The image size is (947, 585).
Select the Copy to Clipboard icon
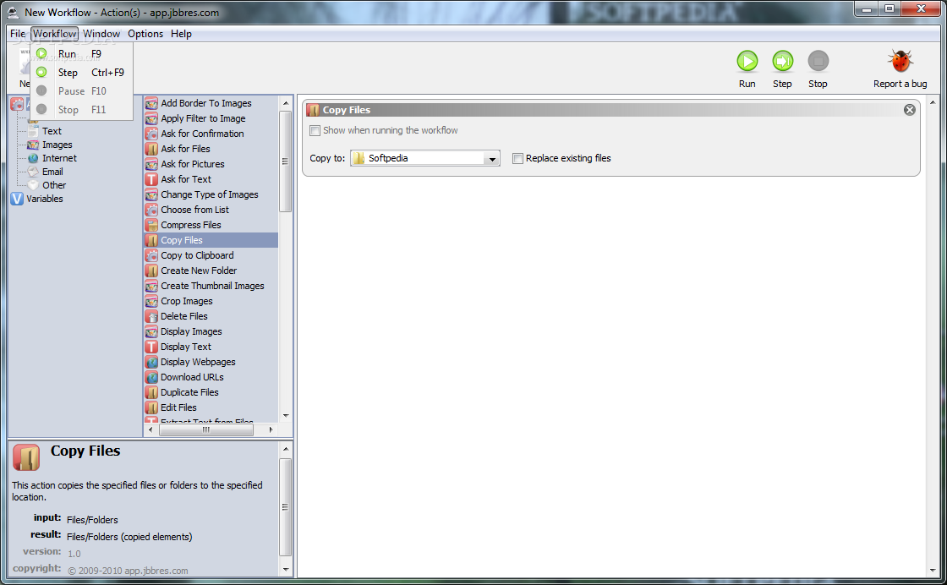point(151,255)
